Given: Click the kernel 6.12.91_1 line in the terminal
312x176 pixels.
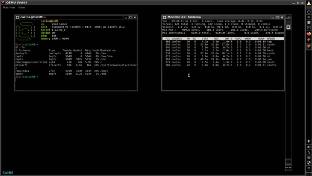Looking at the screenshot, I should coord(53,30).
